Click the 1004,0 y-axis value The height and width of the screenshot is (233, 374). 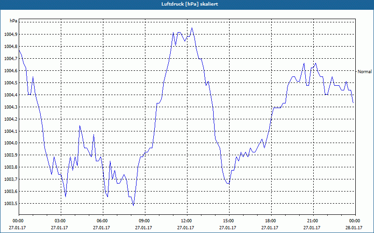tap(11, 143)
